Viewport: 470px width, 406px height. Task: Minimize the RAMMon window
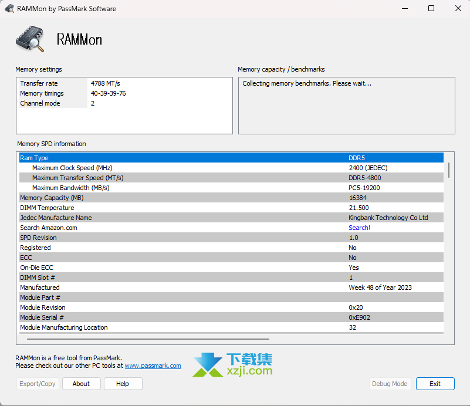point(405,8)
